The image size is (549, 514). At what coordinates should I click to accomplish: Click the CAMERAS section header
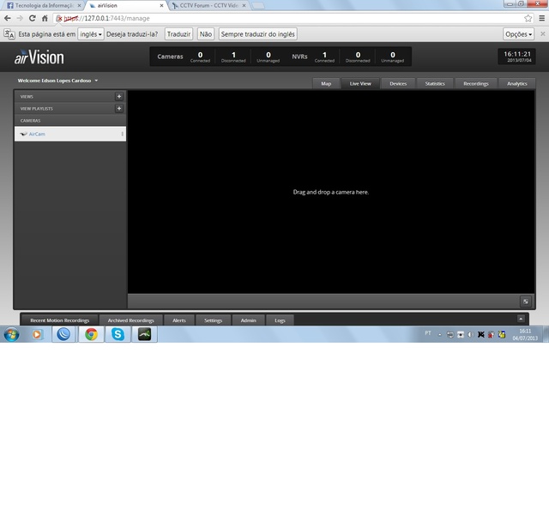point(70,120)
